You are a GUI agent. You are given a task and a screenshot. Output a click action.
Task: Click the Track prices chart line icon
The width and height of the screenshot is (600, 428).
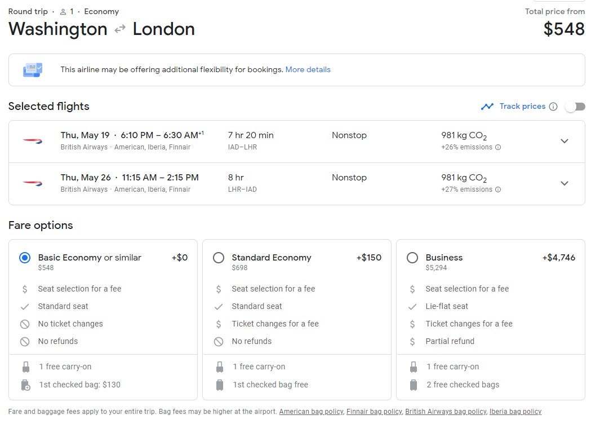pos(488,106)
